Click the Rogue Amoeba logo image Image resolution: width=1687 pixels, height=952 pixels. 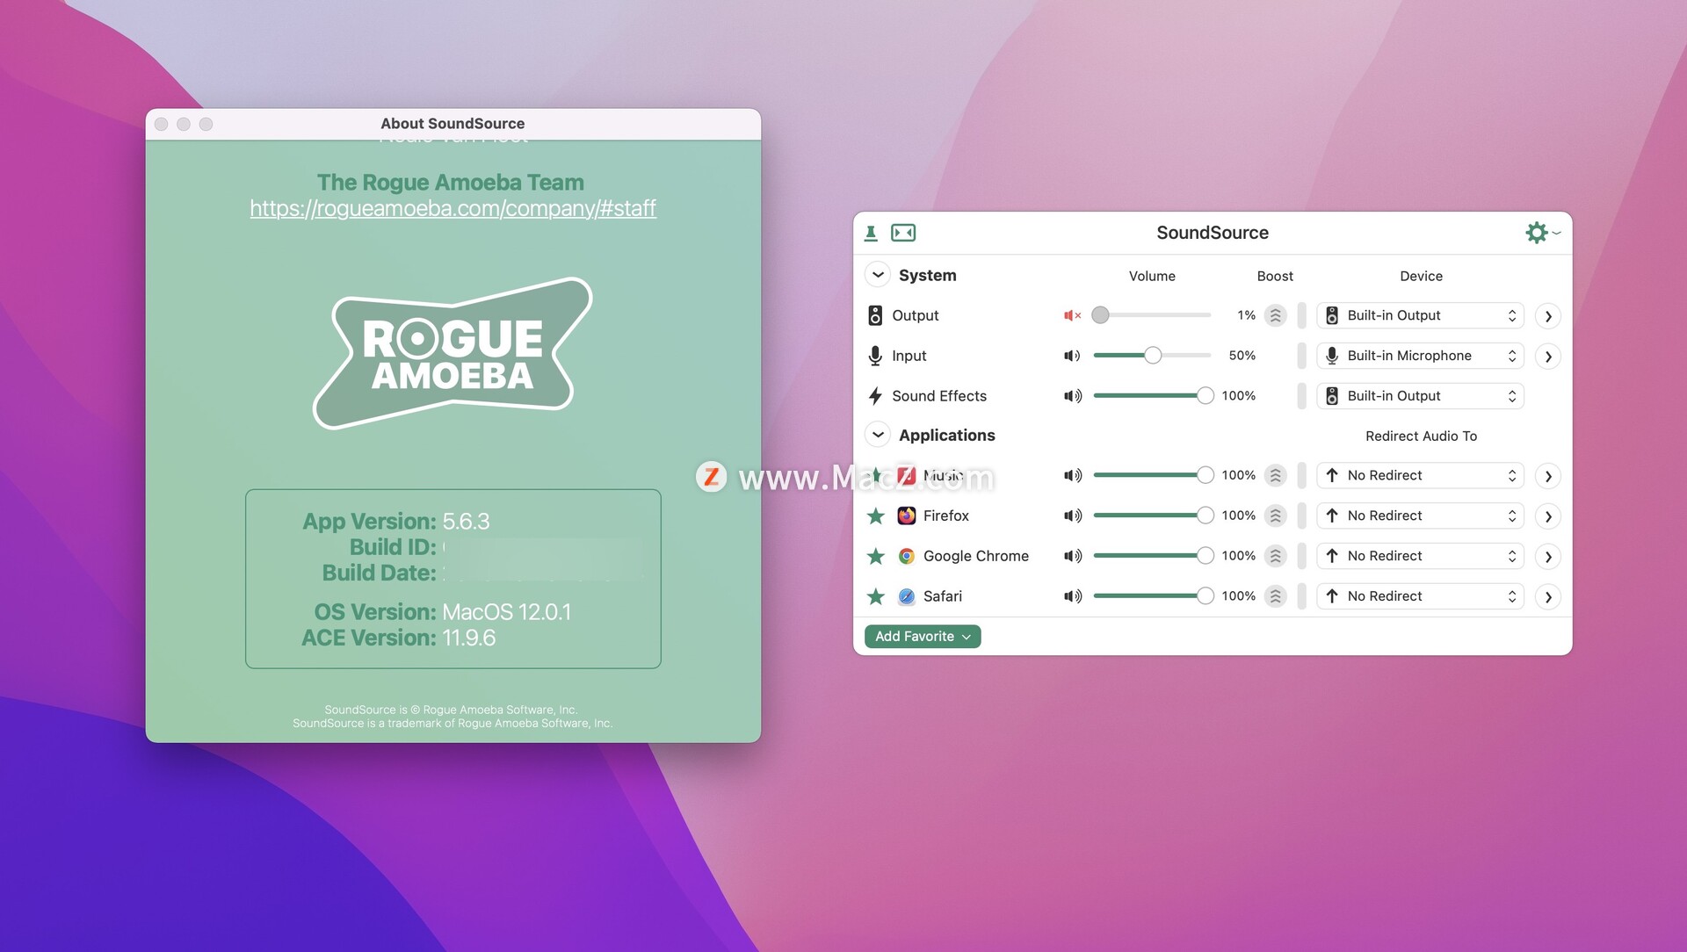(453, 353)
